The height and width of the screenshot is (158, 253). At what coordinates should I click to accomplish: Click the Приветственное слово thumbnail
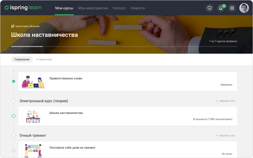[33, 82]
